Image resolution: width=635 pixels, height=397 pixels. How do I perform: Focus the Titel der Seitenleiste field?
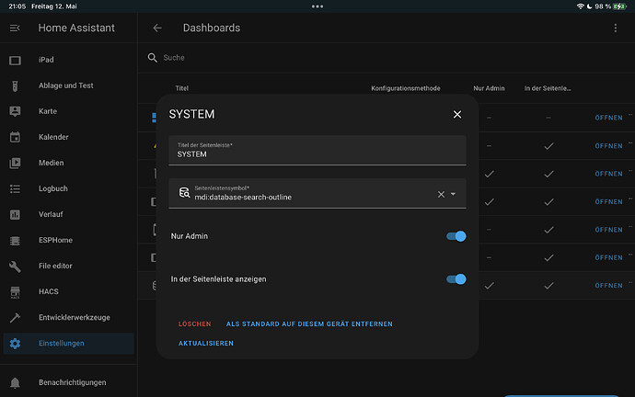click(x=317, y=151)
